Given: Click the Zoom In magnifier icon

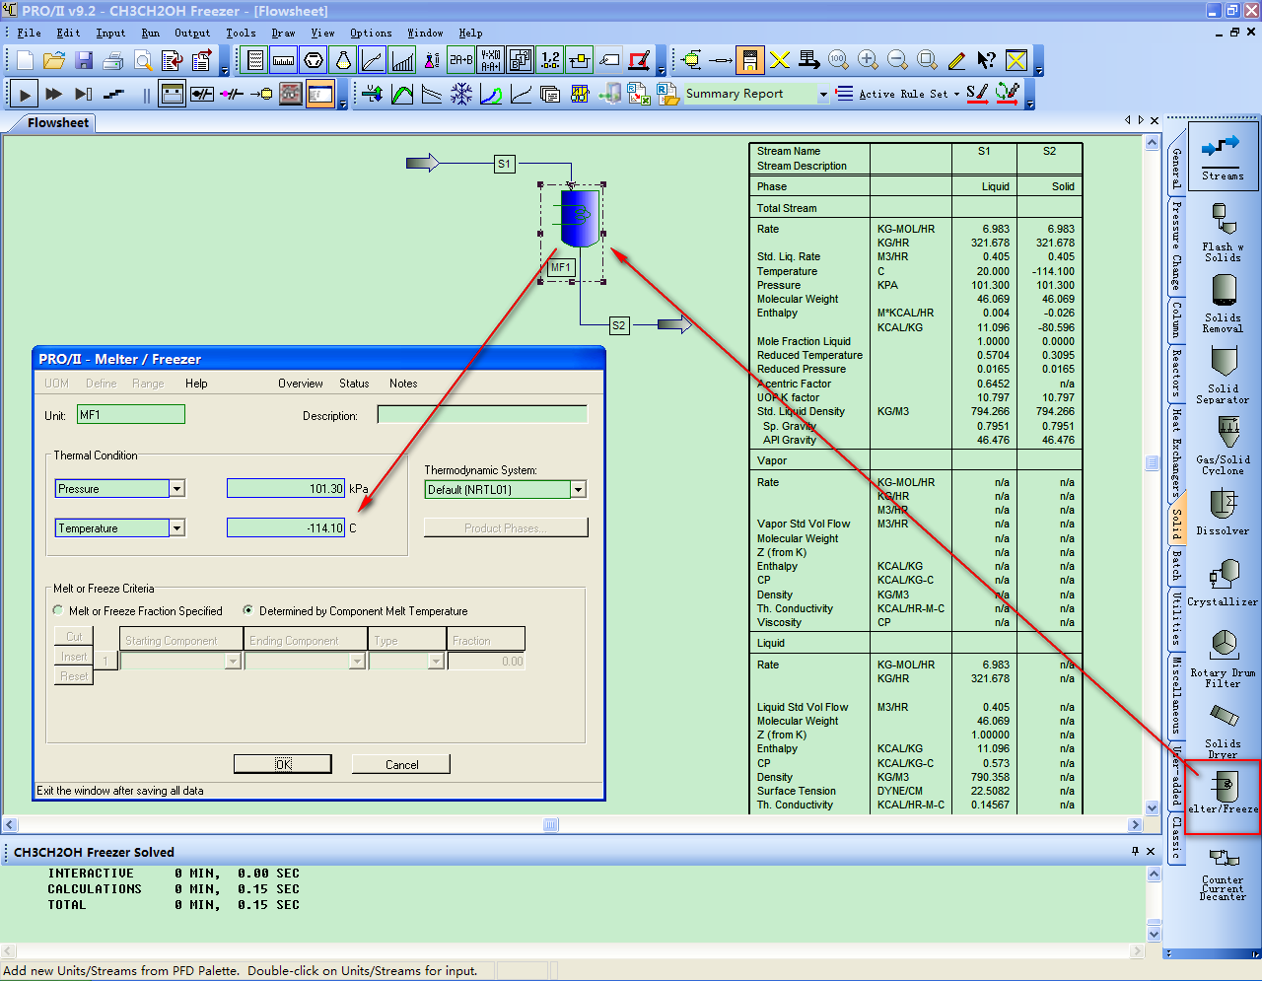Looking at the screenshot, I should (868, 60).
